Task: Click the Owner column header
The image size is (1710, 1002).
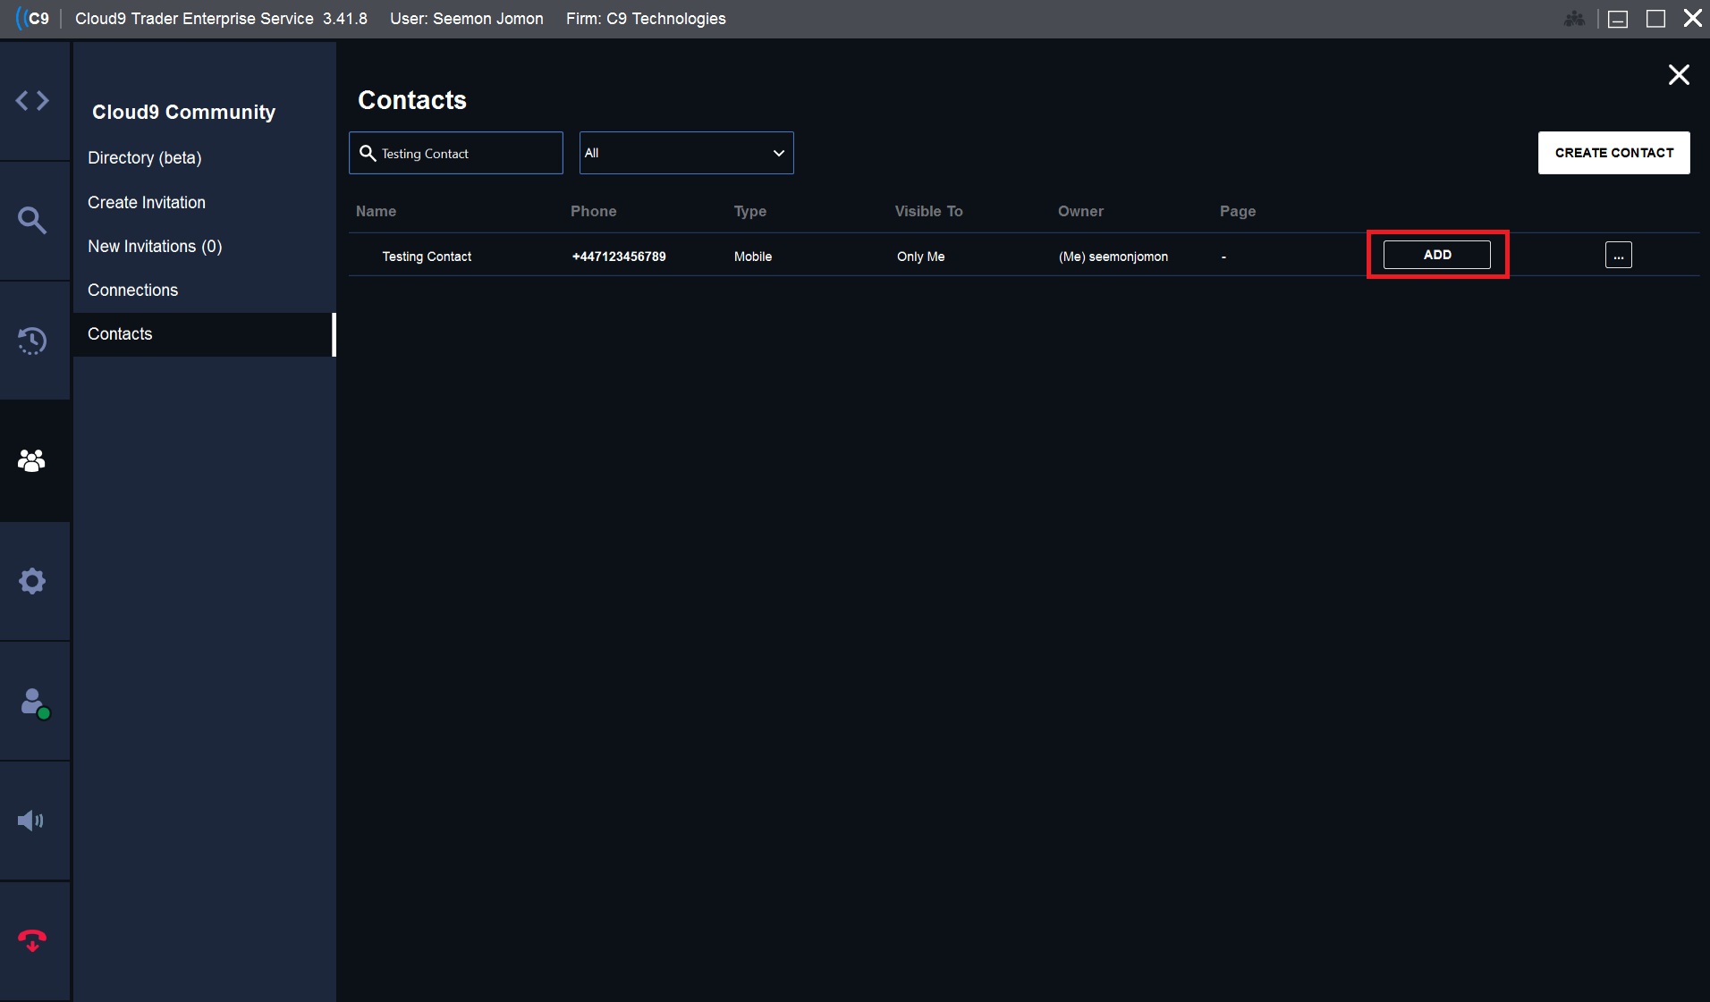Action: 1080,212
